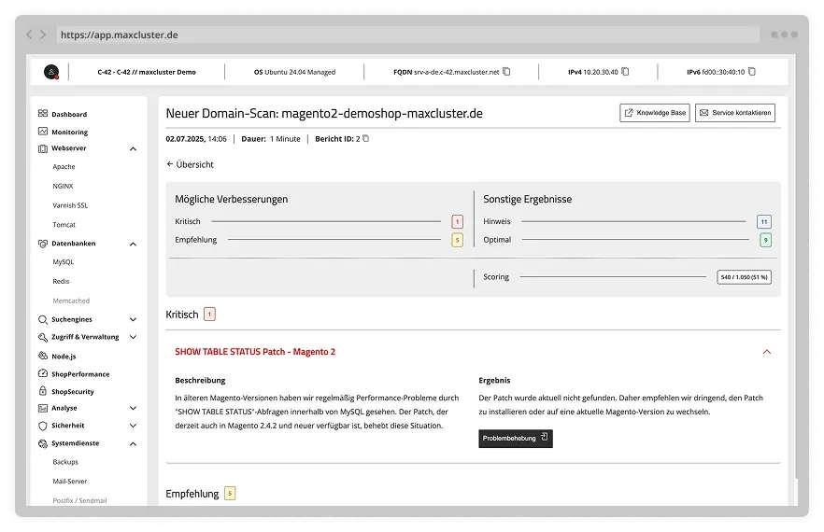Click the Empfehlung section heading

(x=192, y=494)
